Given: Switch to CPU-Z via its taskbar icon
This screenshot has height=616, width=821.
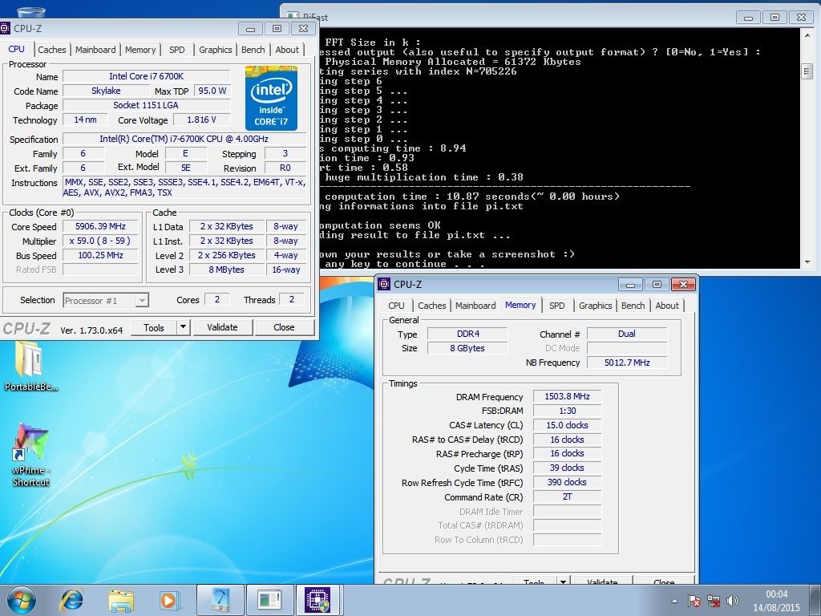Looking at the screenshot, I should coord(317,600).
